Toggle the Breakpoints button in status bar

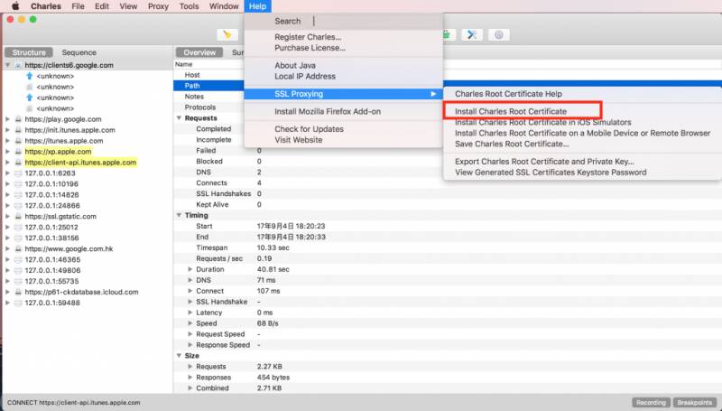(x=695, y=402)
